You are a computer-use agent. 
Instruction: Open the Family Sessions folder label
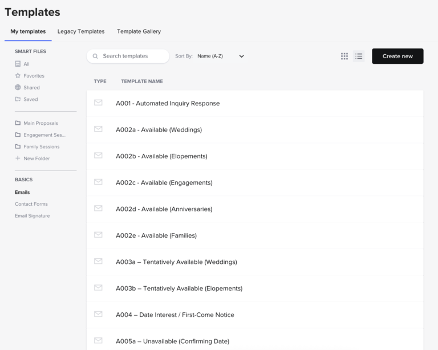(x=42, y=147)
